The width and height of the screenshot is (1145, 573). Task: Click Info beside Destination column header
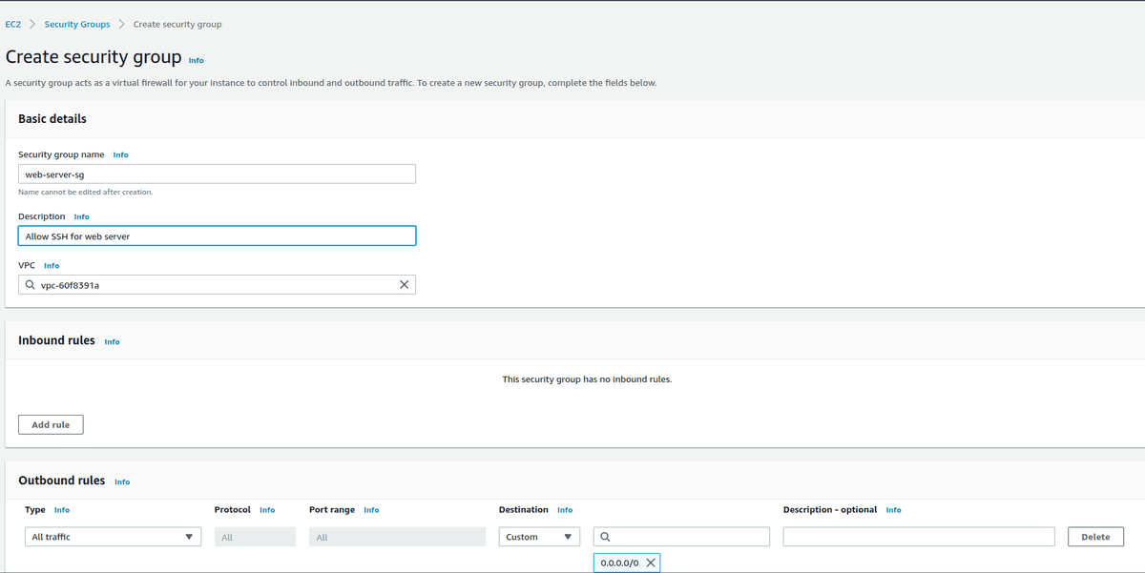tap(565, 510)
